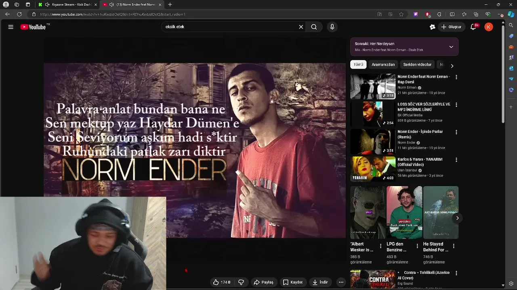Switch to Norm Ender YouTube tab
This screenshot has height=290, width=517.
coord(132,4)
